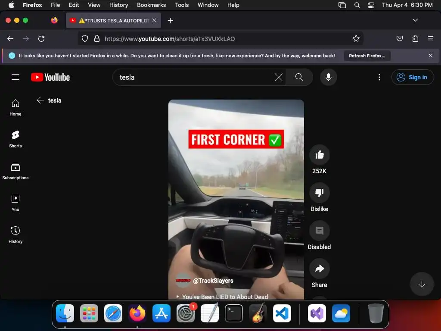Image resolution: width=441 pixels, height=331 pixels.
Task: Run search with magnifier button
Action: pyautogui.click(x=299, y=77)
